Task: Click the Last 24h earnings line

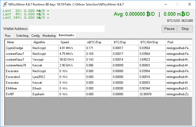Action: click(x=26, y=18)
